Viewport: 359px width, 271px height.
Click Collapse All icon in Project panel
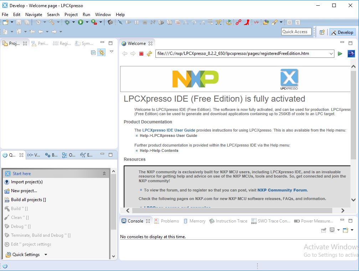pos(93,52)
